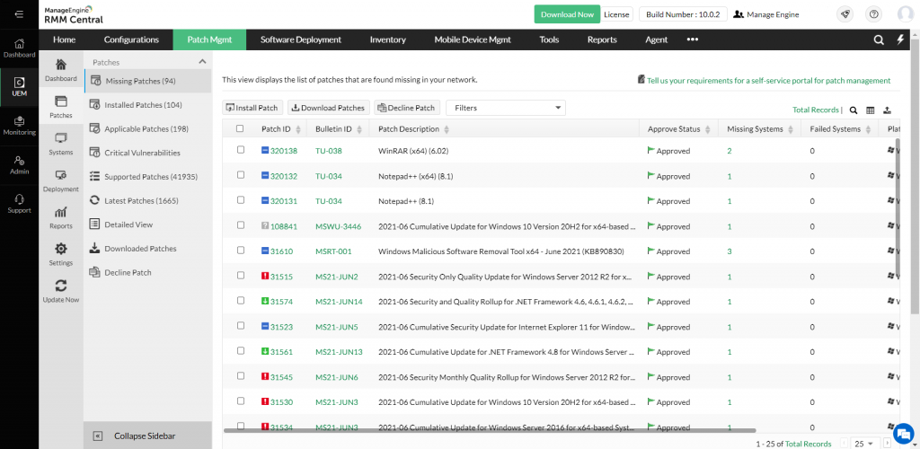This screenshot has height=449, width=920.
Task: Sort by Missing Systems column arrows
Action: tap(791, 129)
